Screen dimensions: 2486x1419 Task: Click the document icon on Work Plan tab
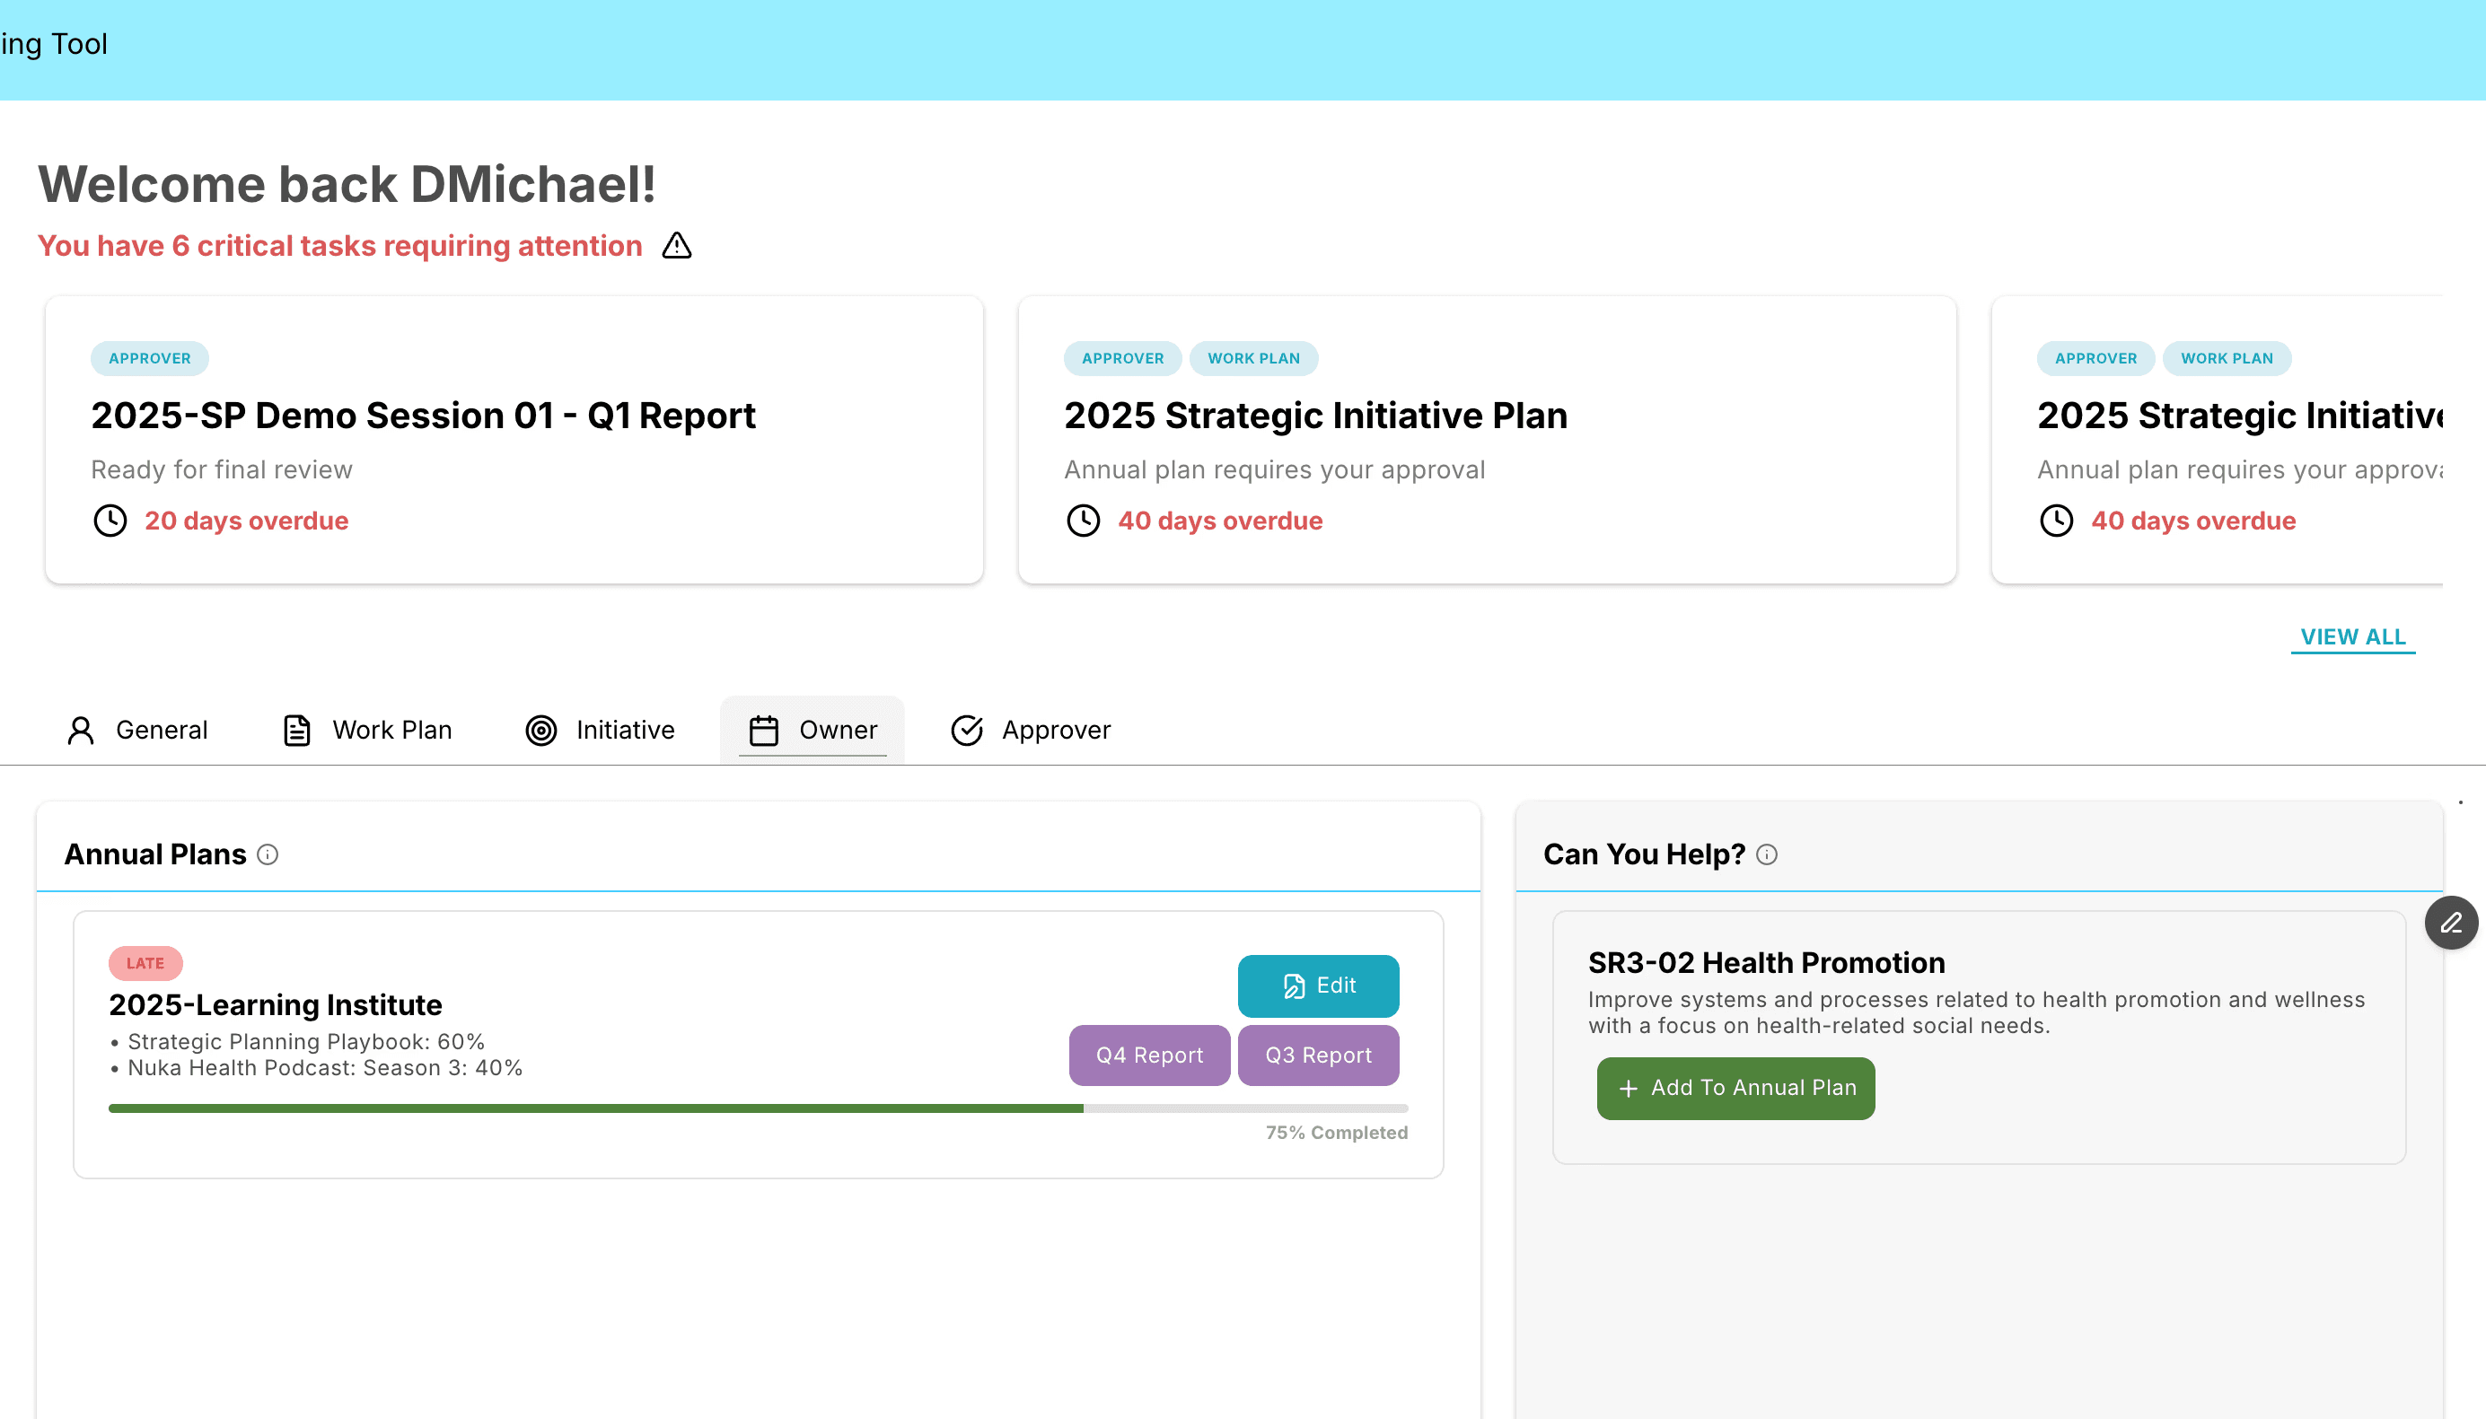tap(296, 730)
